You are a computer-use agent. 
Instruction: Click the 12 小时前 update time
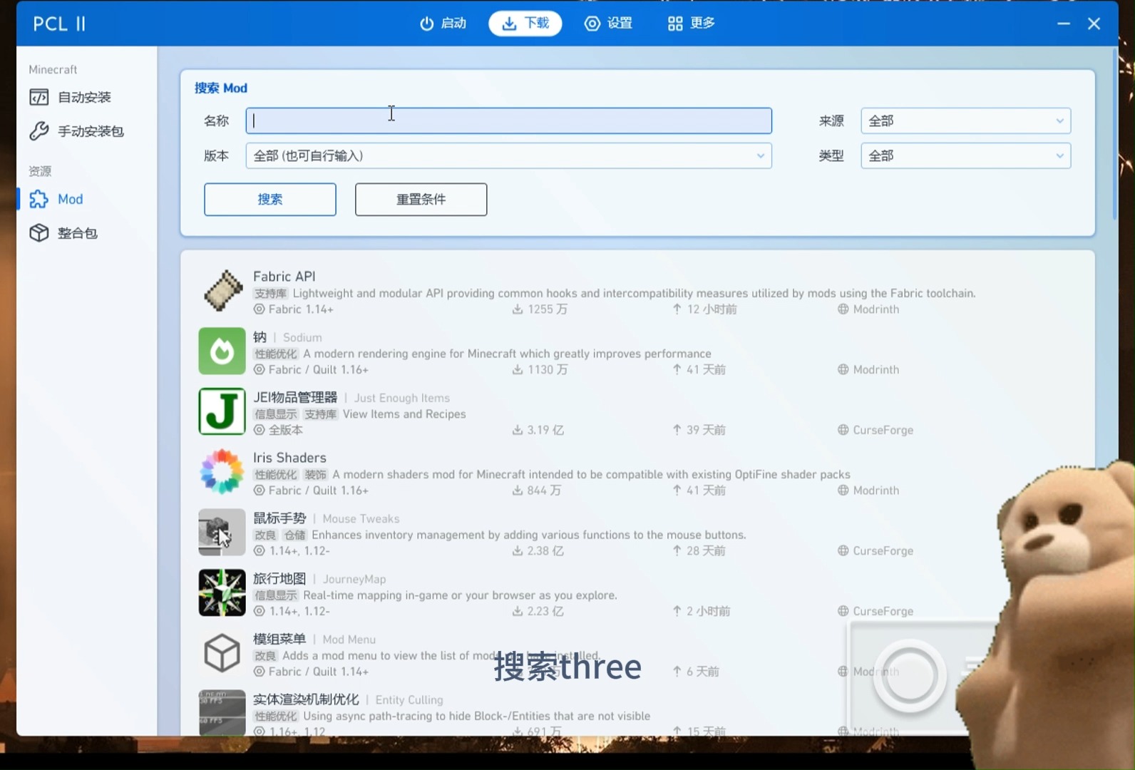[x=704, y=309]
